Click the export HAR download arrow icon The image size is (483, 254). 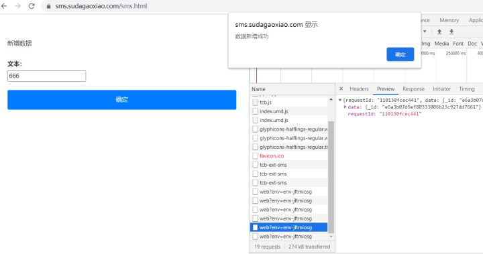(x=451, y=31)
